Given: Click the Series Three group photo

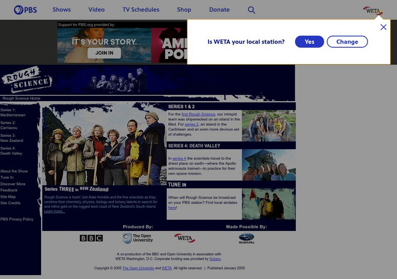Looking at the screenshot, I should 104,144.
